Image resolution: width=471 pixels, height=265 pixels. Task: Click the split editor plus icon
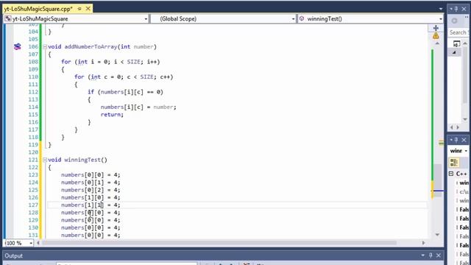pyautogui.click(x=436, y=28)
